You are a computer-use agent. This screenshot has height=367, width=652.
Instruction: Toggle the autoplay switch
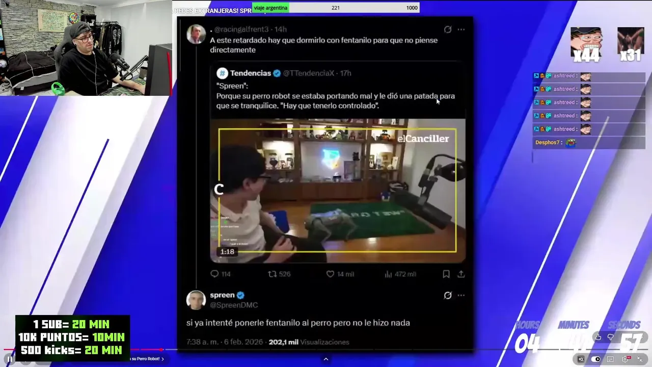(595, 359)
